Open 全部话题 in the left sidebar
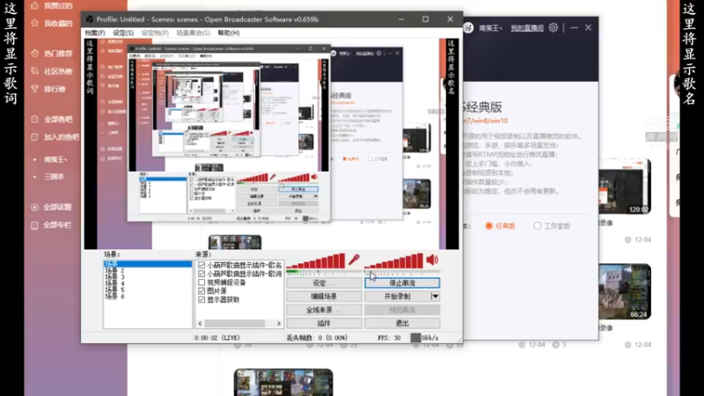This screenshot has width=704, height=396. 51,208
